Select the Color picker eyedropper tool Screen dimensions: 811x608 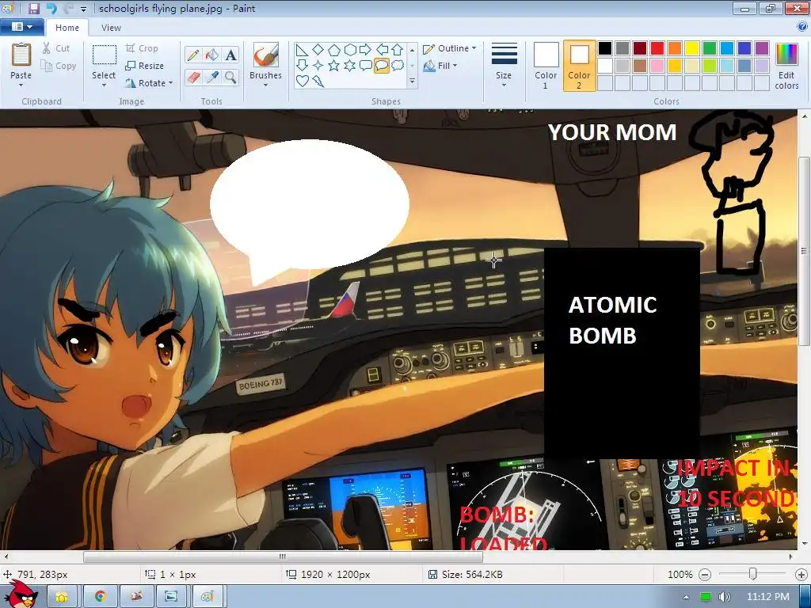(212, 77)
